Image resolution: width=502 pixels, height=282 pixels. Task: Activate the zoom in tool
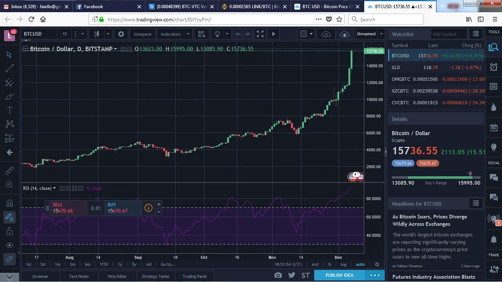click(9, 184)
